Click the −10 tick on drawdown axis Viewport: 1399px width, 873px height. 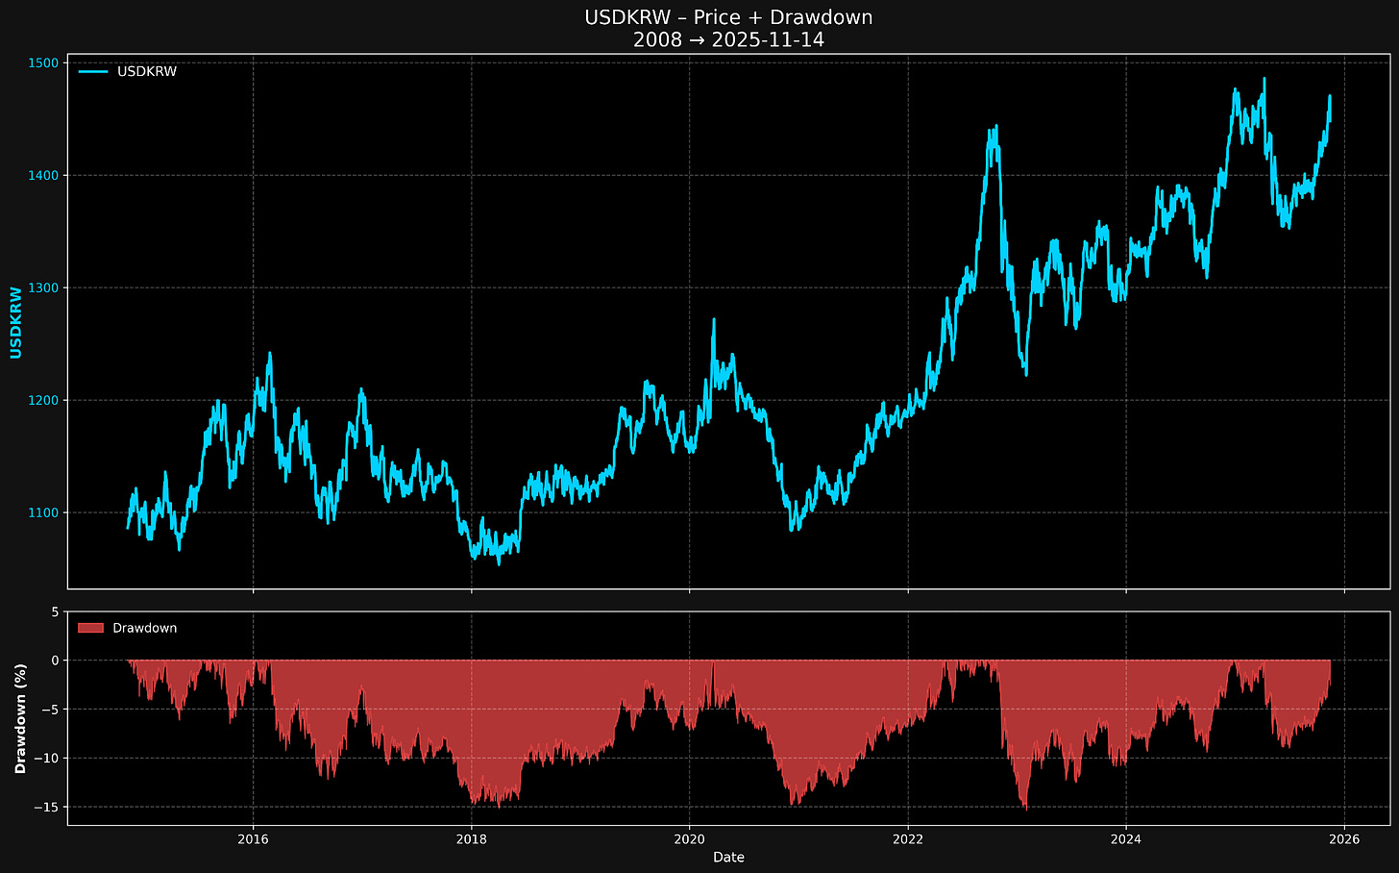tap(47, 759)
